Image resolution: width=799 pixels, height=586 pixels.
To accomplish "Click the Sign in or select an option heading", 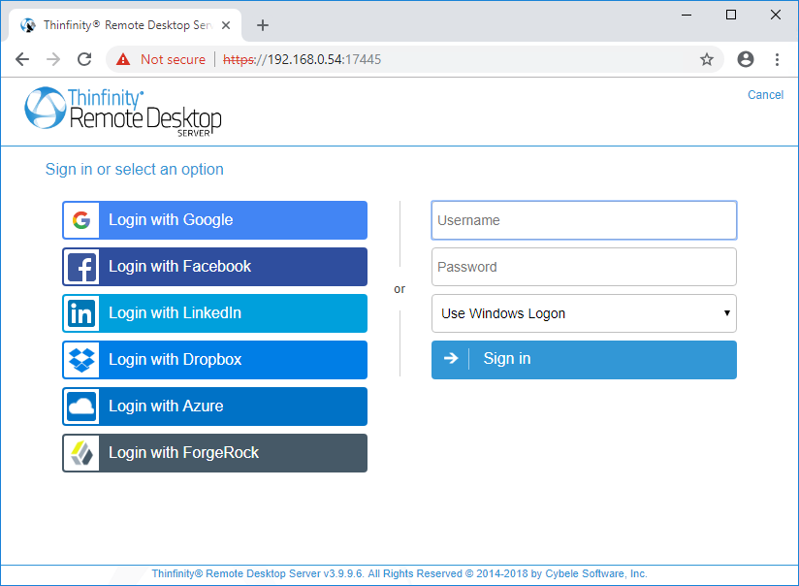I will coord(135,170).
